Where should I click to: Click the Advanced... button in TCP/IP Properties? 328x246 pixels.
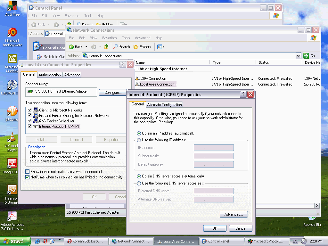234,214
